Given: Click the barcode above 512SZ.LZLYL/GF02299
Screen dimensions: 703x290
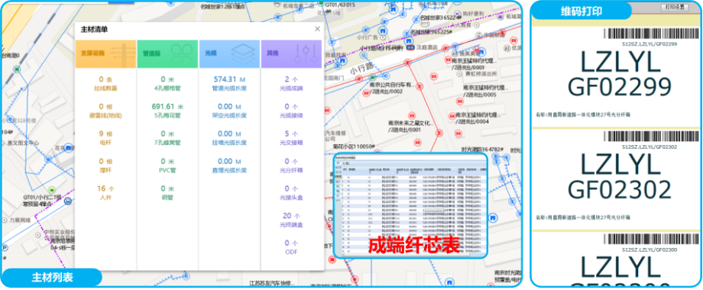Looking at the screenshot, I should pos(652,34).
